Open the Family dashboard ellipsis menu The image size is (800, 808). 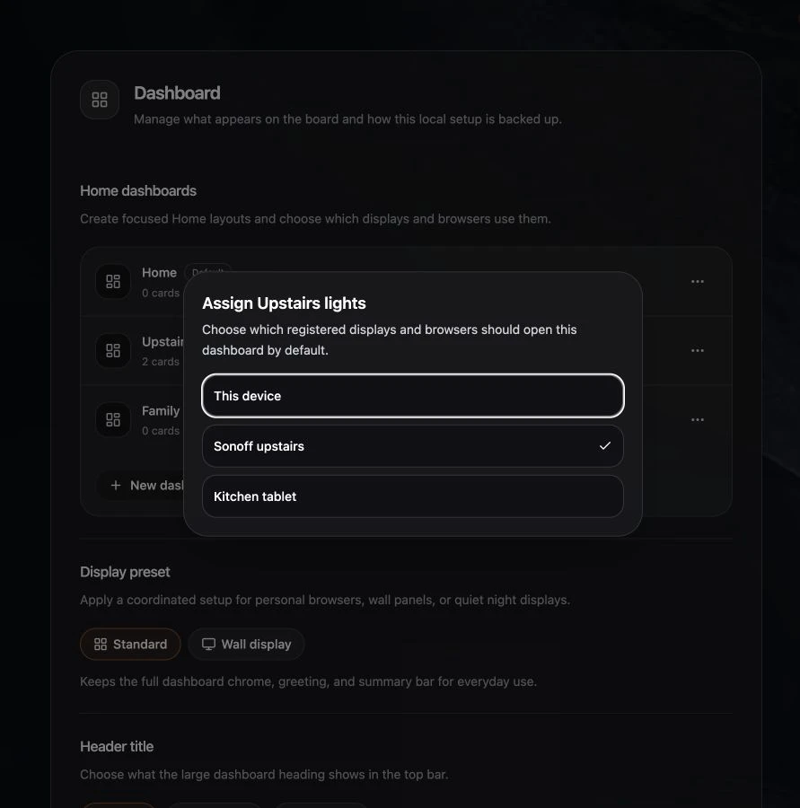pyautogui.click(x=698, y=419)
